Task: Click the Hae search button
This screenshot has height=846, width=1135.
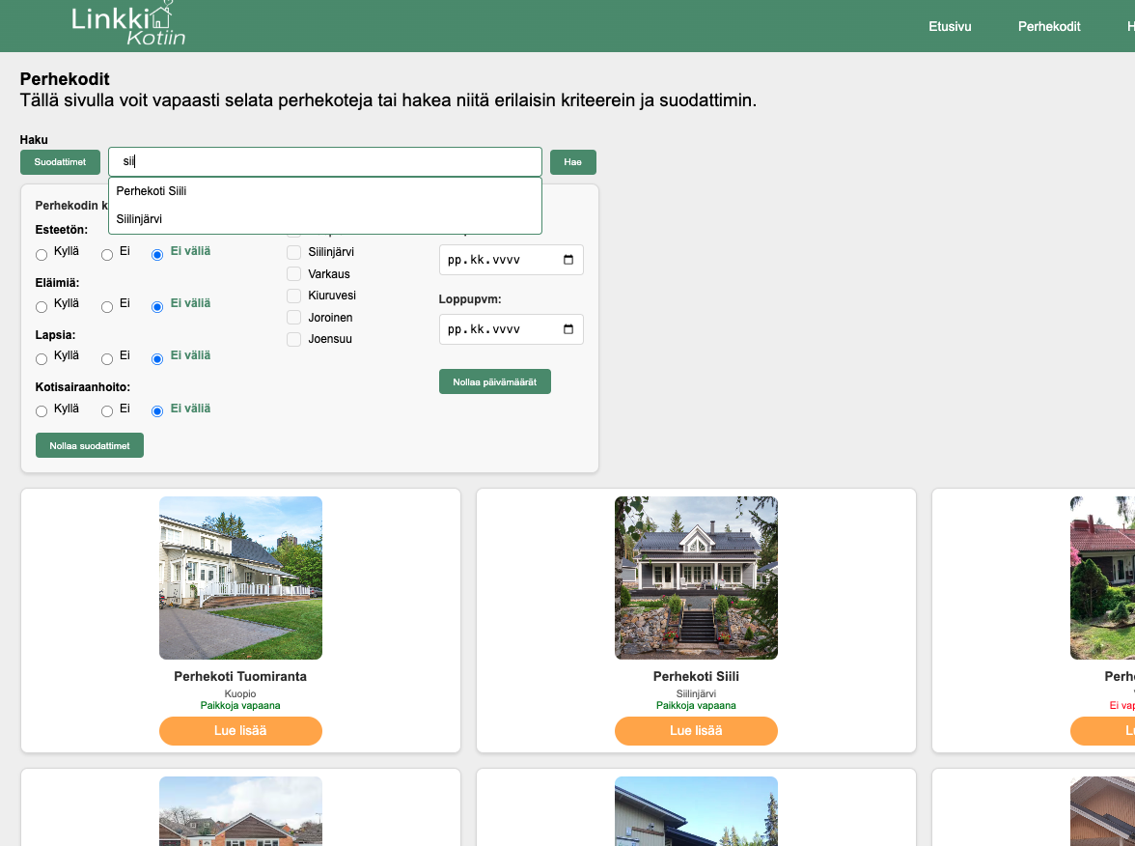Action: click(x=572, y=162)
